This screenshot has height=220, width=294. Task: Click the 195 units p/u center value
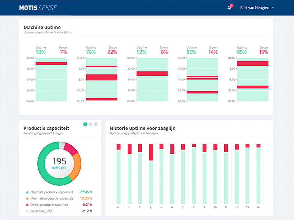click(59, 163)
